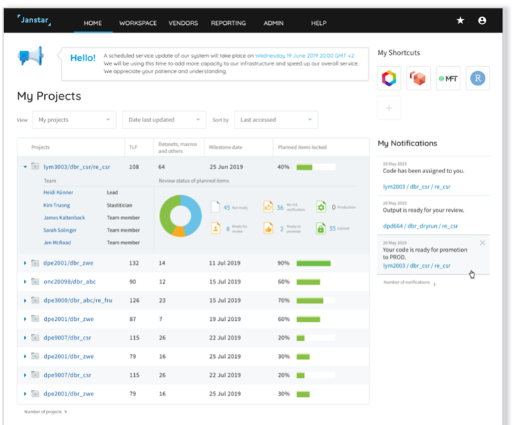Dismiss the promotion to PROD notification

coord(482,243)
